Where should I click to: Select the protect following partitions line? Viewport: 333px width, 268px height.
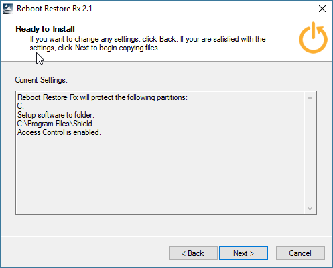pos(103,97)
